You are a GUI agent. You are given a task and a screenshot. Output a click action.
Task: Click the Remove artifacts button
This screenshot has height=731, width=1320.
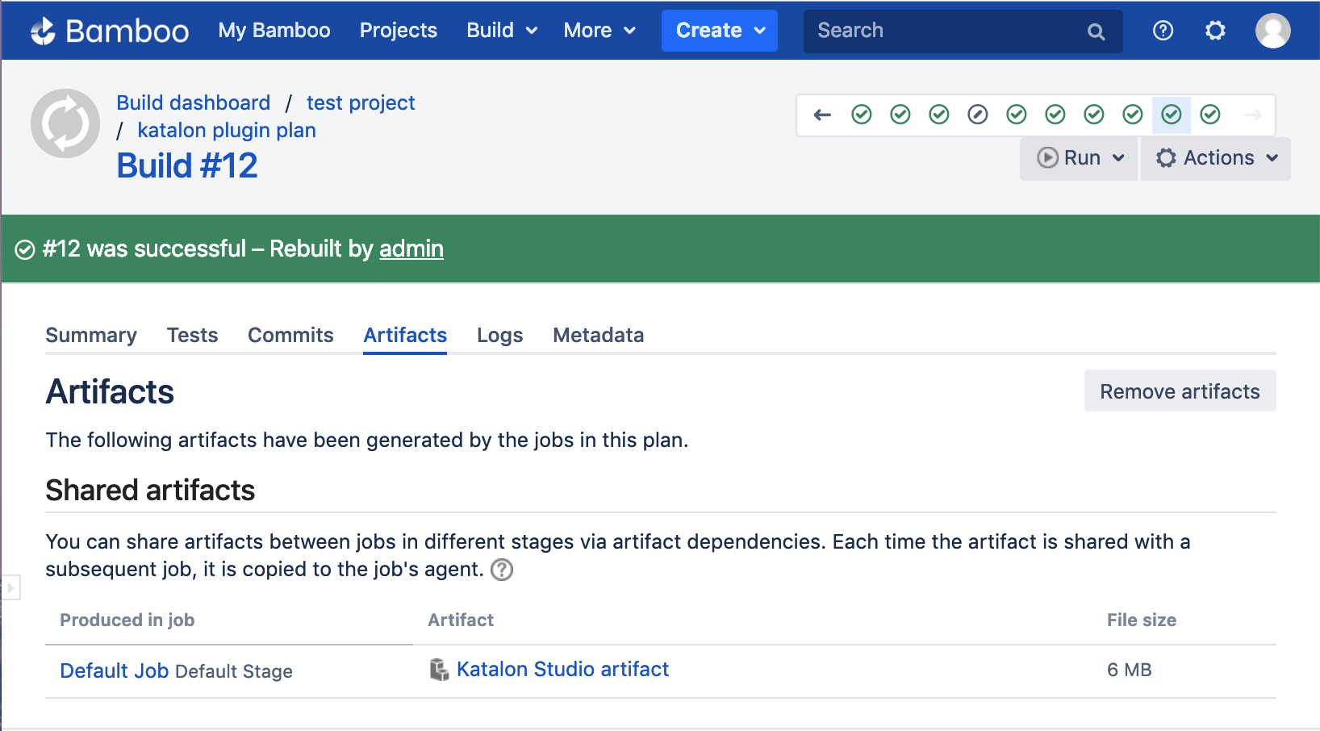pyautogui.click(x=1180, y=391)
